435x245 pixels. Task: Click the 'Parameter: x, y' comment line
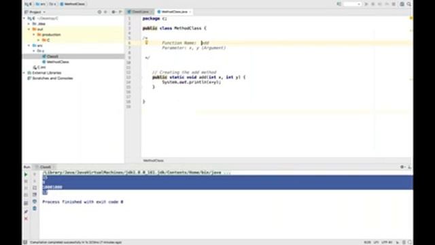click(194, 48)
